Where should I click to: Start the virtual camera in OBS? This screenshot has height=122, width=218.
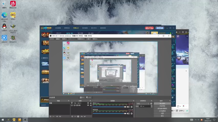(x=162, y=108)
